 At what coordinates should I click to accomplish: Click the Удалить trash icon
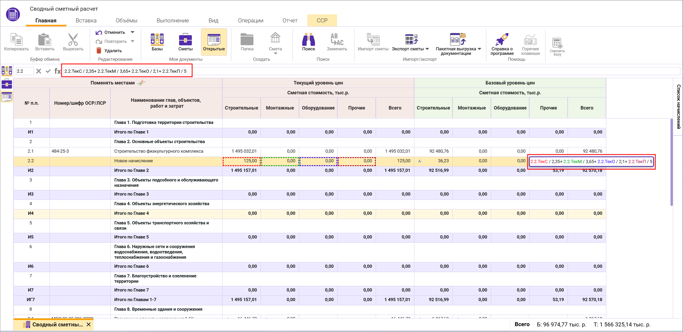99,51
